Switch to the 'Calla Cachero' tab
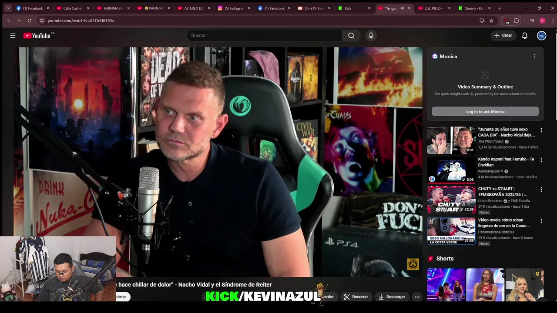The width and height of the screenshot is (557, 313). click(x=73, y=8)
